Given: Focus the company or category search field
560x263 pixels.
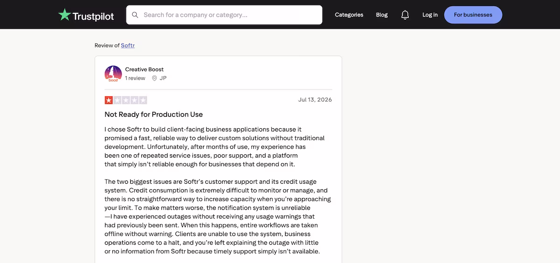Looking at the screenshot, I should coord(224,15).
